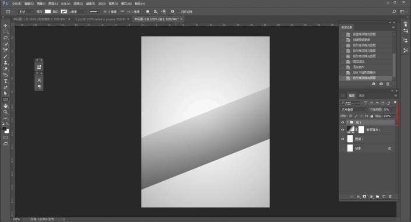Hide the 组 1 group layer

[x=342, y=122]
